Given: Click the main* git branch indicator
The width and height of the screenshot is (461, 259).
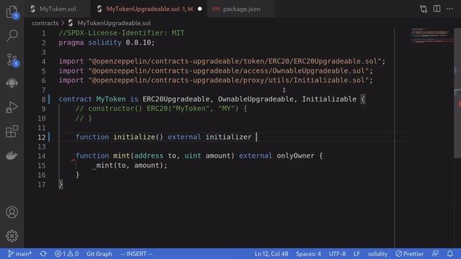Looking at the screenshot, I should pyautogui.click(x=19, y=254).
